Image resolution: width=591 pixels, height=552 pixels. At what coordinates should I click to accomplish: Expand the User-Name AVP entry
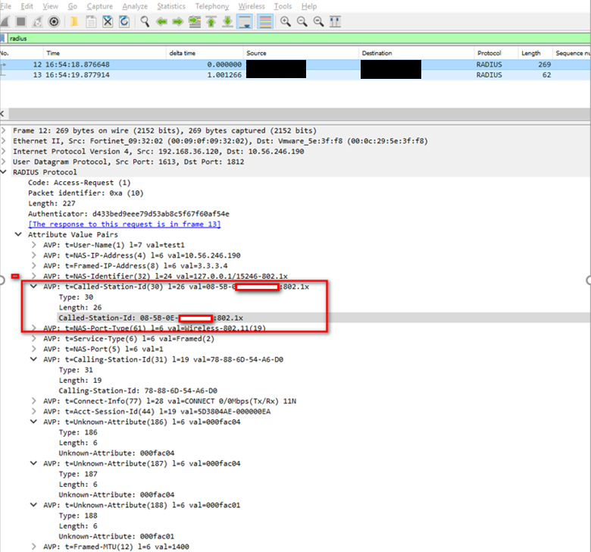[34, 245]
